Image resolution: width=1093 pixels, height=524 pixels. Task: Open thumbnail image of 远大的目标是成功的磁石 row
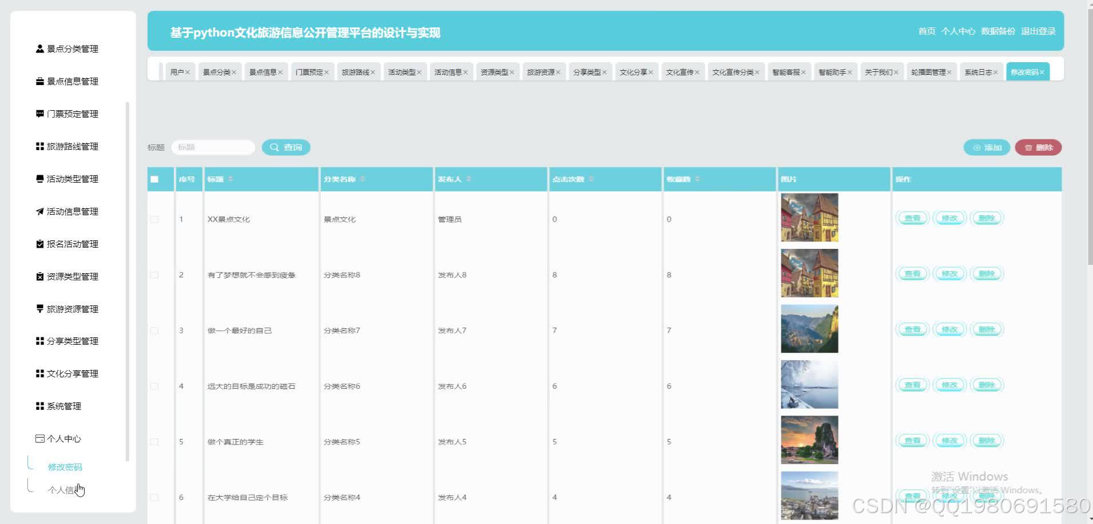point(809,385)
